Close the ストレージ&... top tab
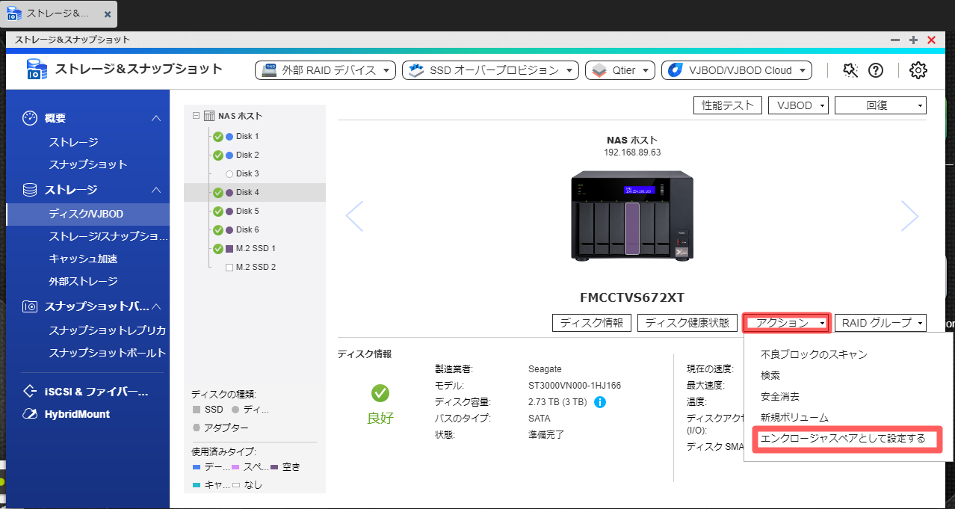955x509 pixels. [108, 14]
